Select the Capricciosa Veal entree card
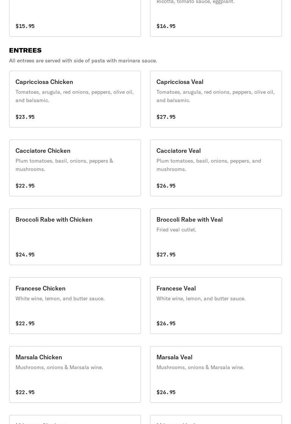 [x=216, y=99]
